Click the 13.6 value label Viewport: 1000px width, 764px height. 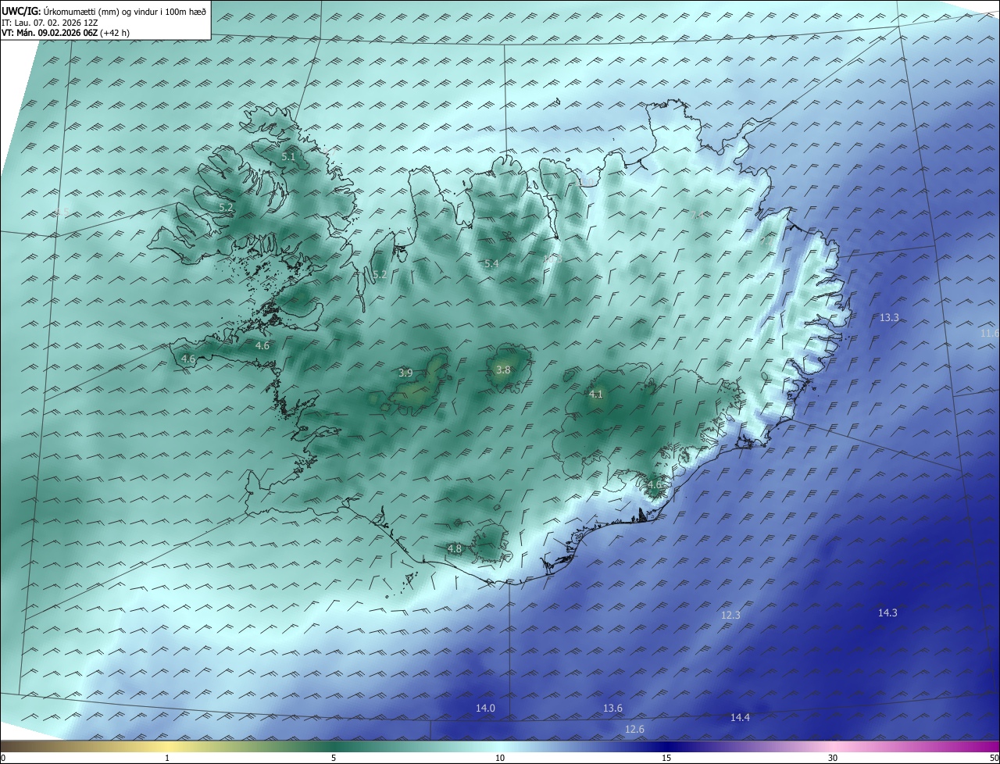click(x=612, y=709)
